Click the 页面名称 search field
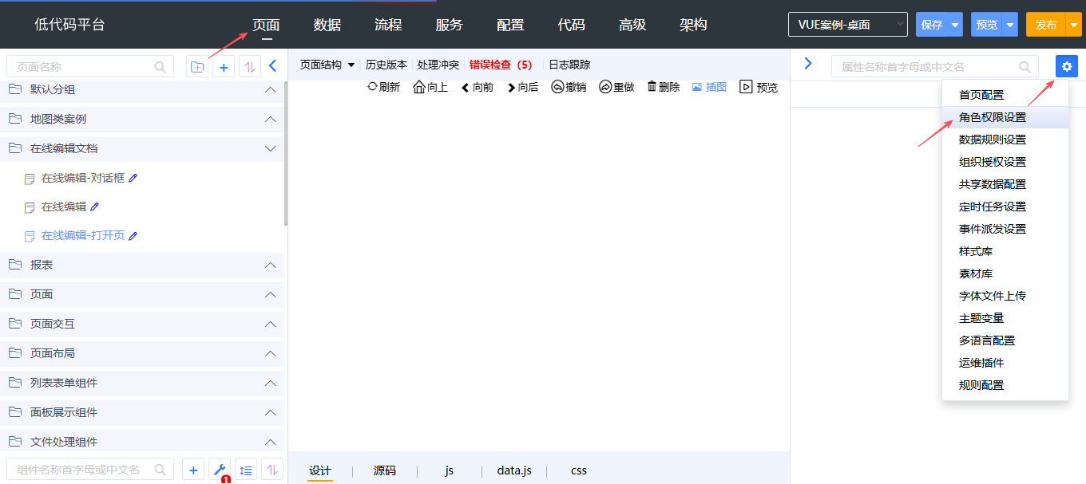The height and width of the screenshot is (484, 1086). coord(84,67)
